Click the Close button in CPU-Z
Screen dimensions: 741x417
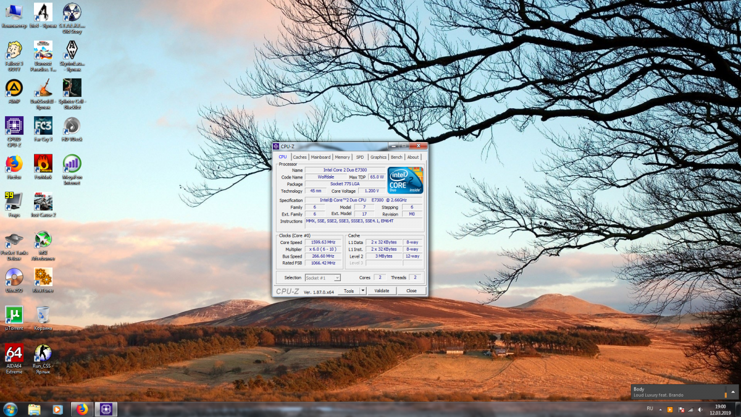click(411, 290)
